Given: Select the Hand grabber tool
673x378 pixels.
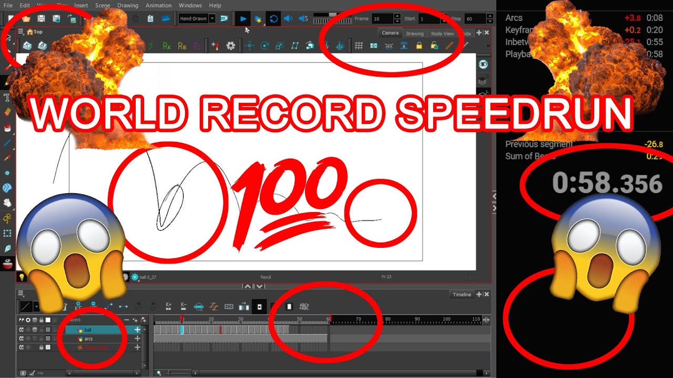Looking at the screenshot, I should pyautogui.click(x=7, y=203).
